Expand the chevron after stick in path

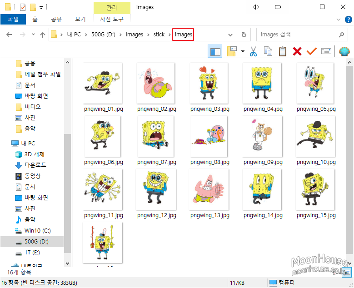170,35
